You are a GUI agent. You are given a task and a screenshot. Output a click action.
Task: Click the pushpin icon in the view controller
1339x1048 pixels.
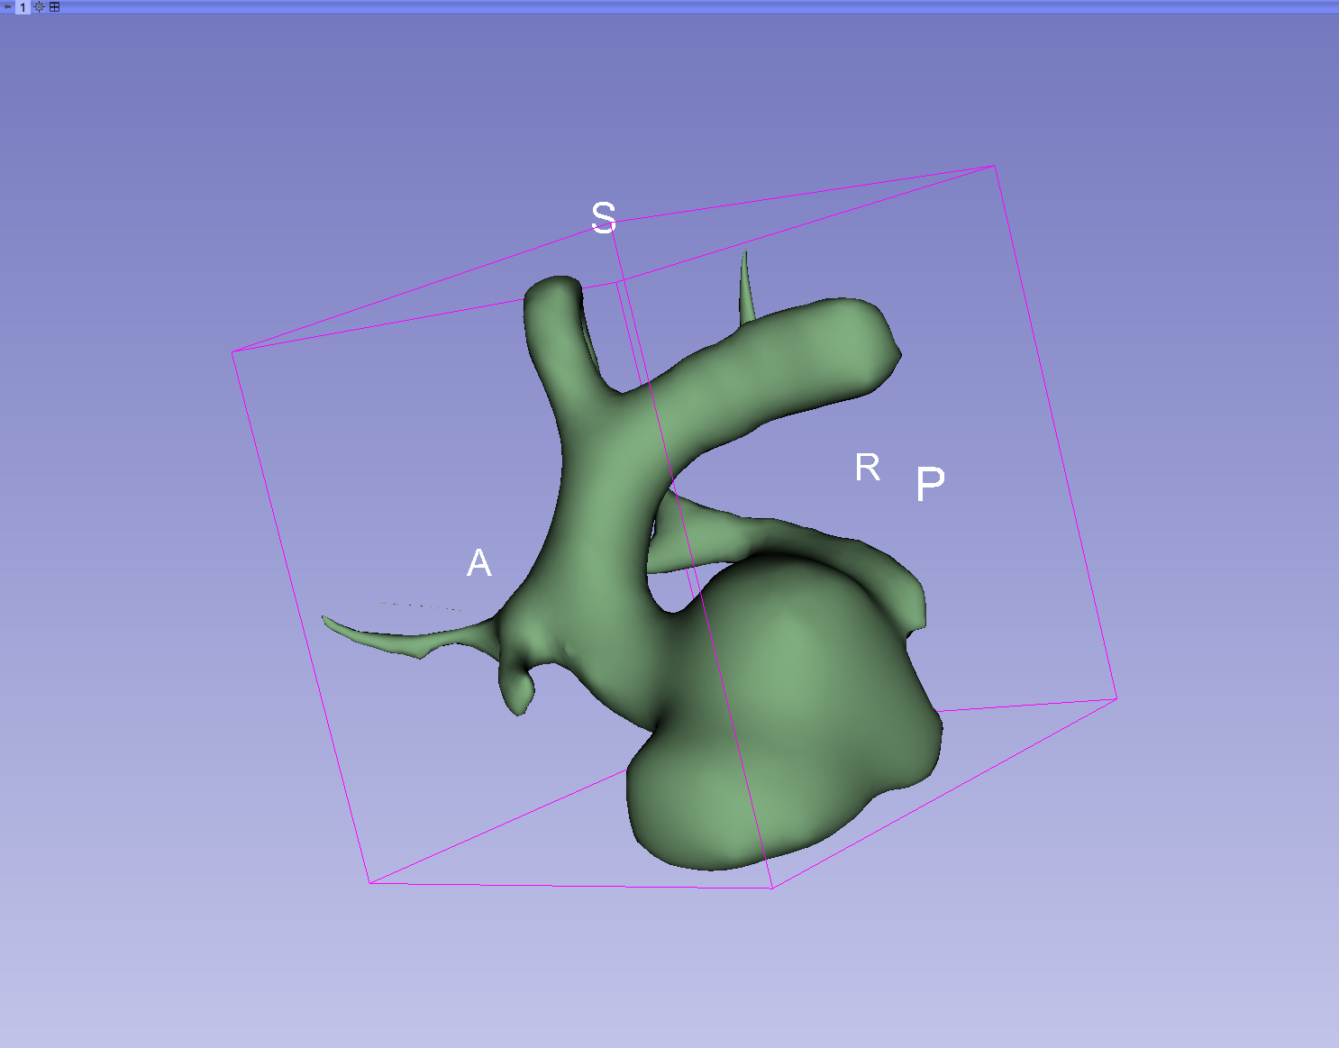[x=8, y=6]
